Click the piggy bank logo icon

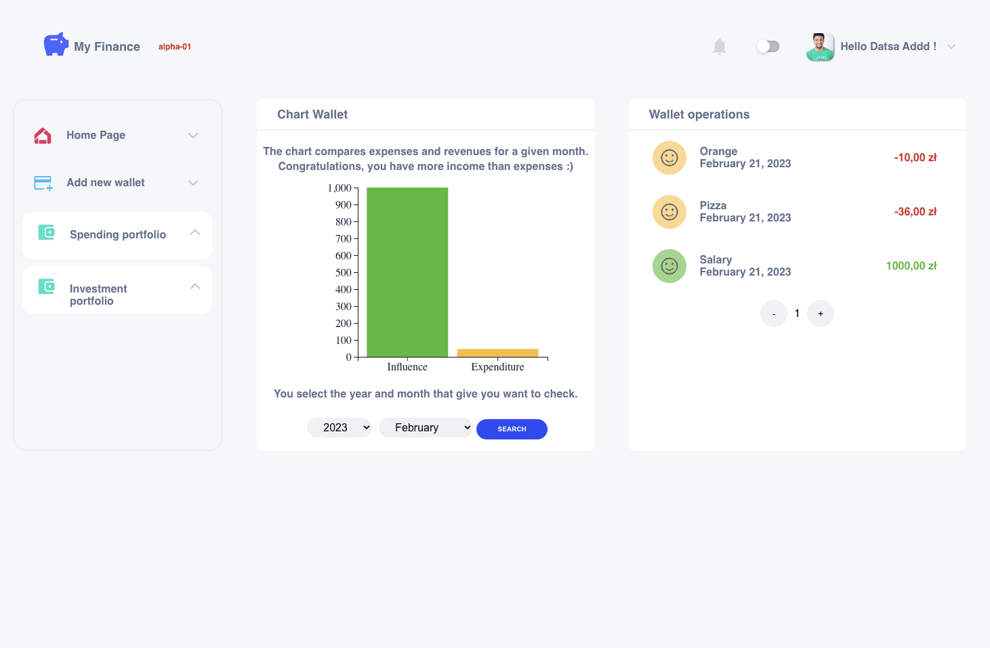pos(56,45)
